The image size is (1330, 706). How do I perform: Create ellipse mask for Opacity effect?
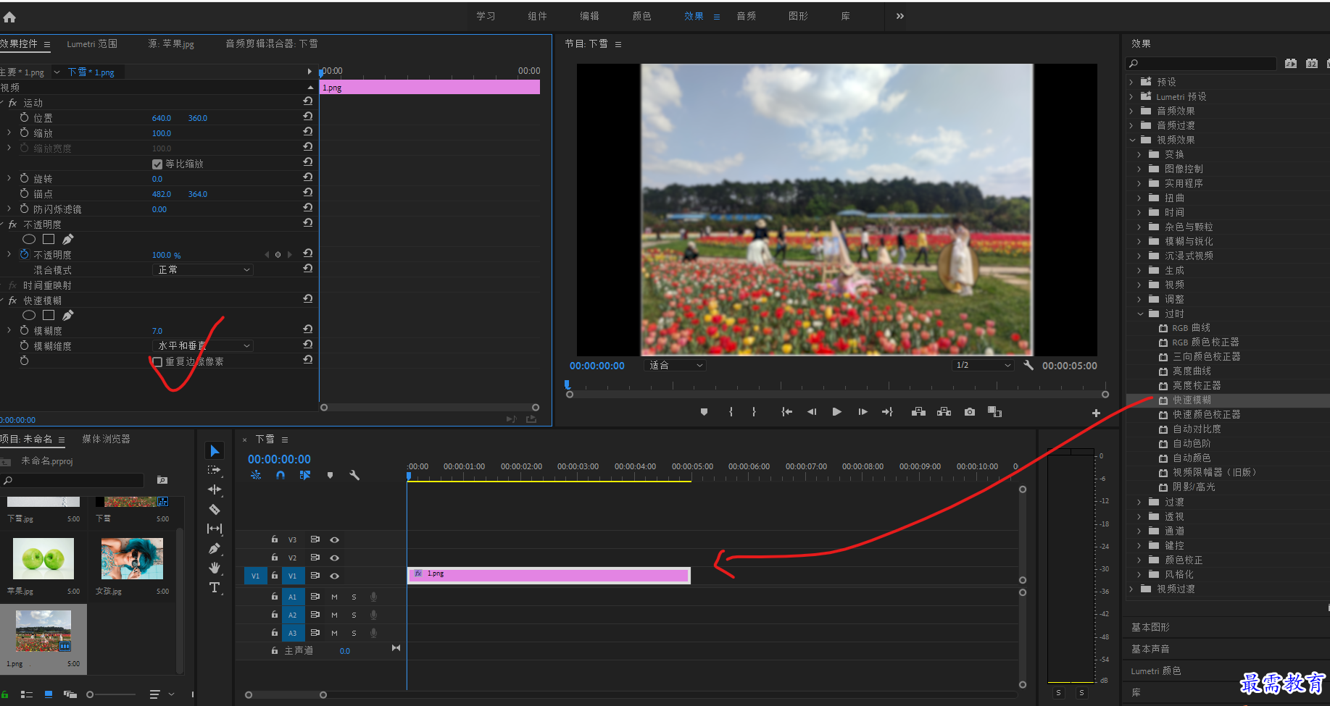(29, 239)
